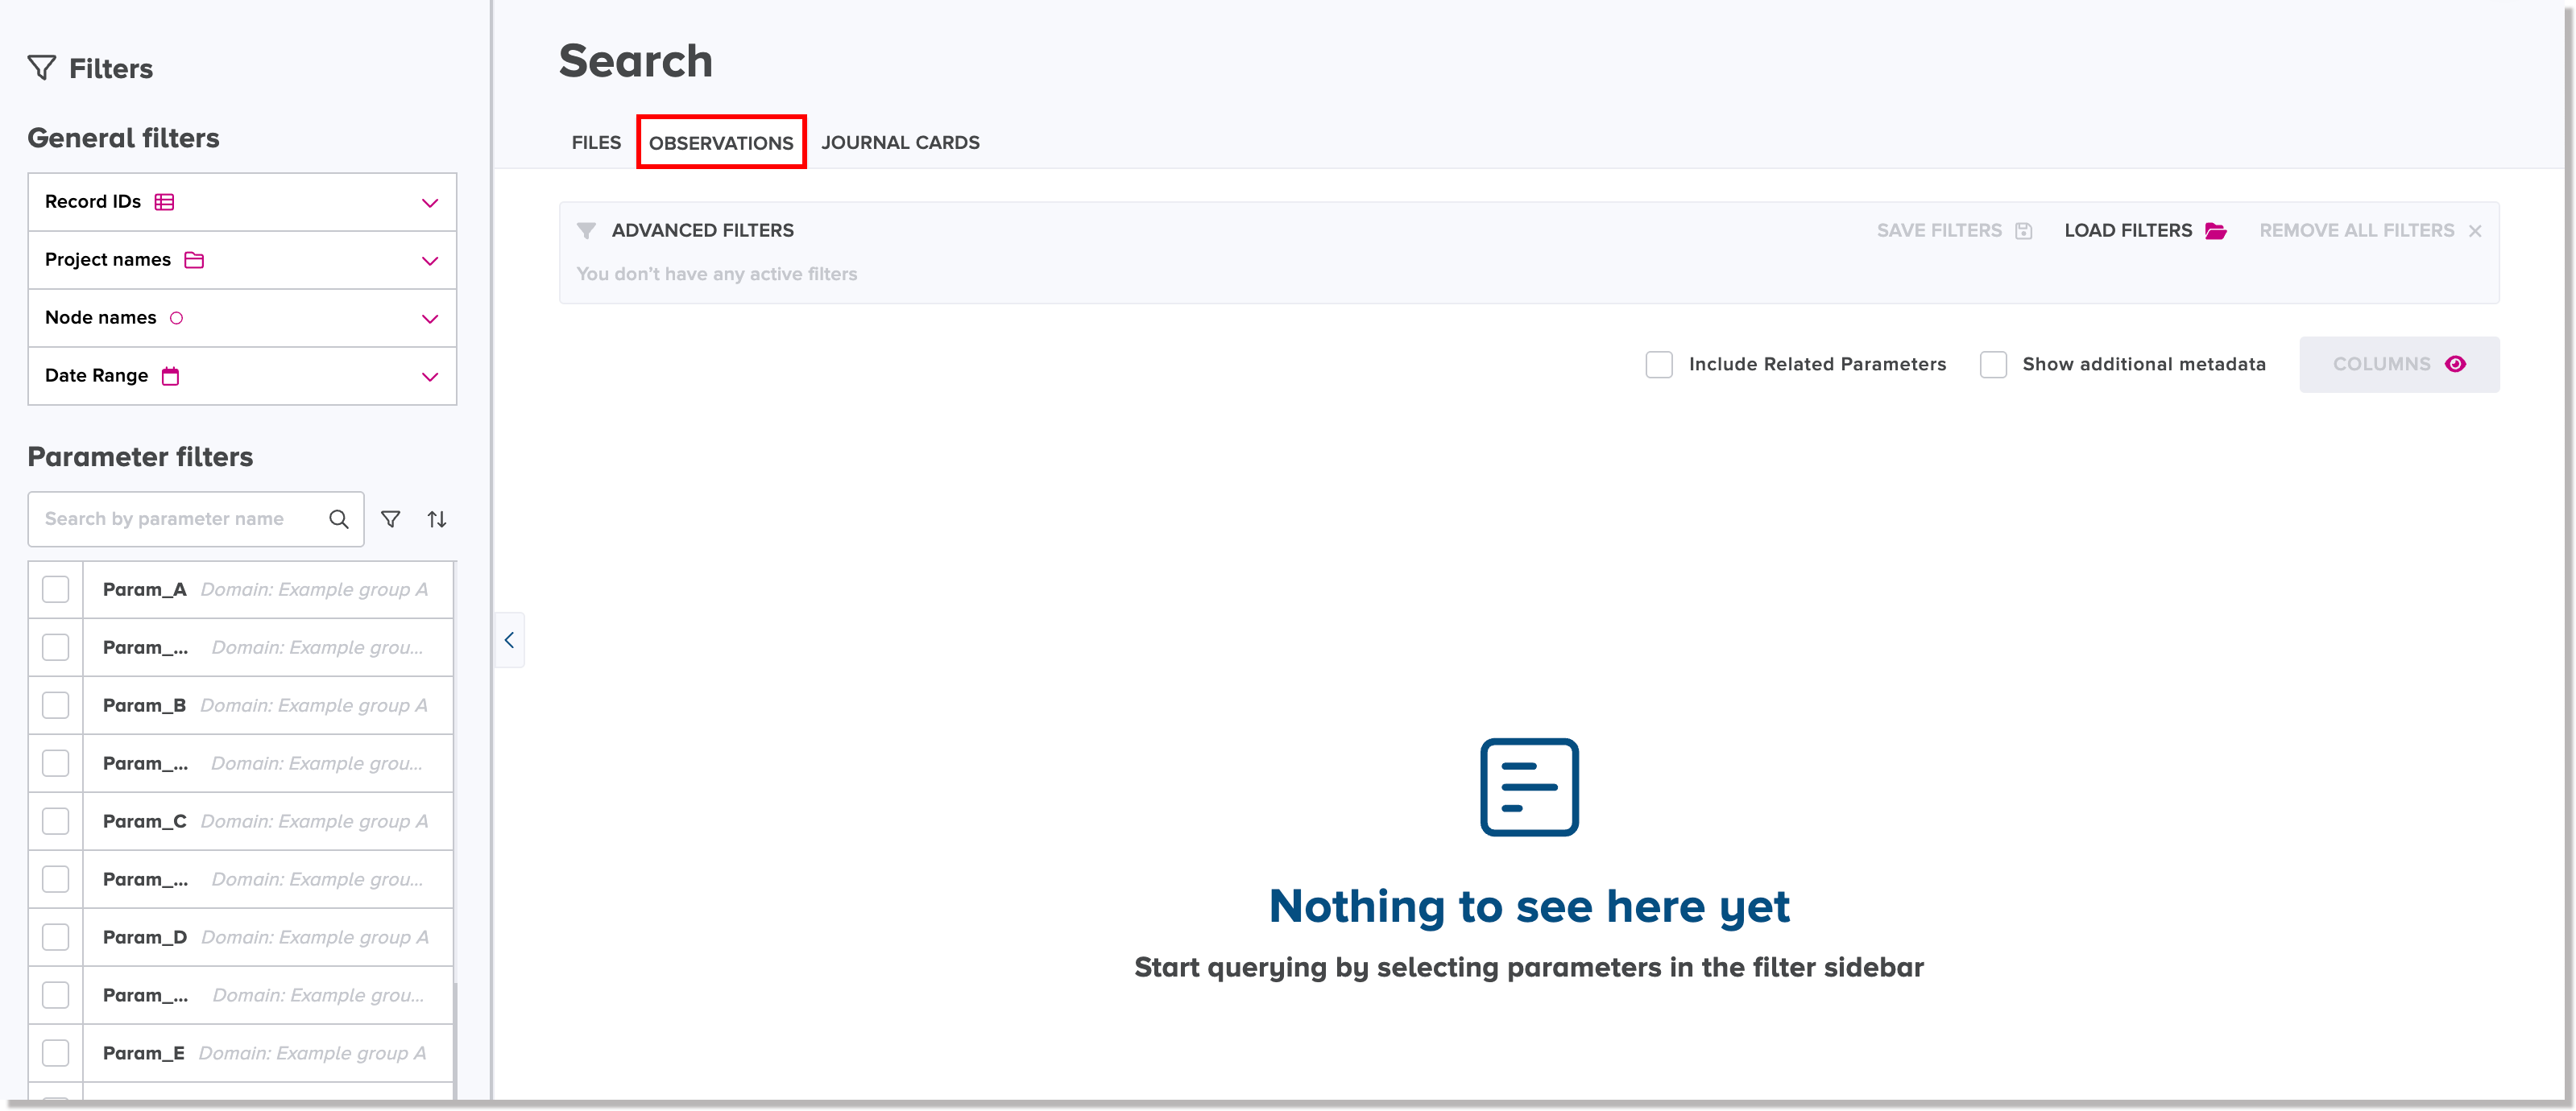Click the Param_C row label
Viewport: 2576px width, 1111px height.
pos(144,821)
